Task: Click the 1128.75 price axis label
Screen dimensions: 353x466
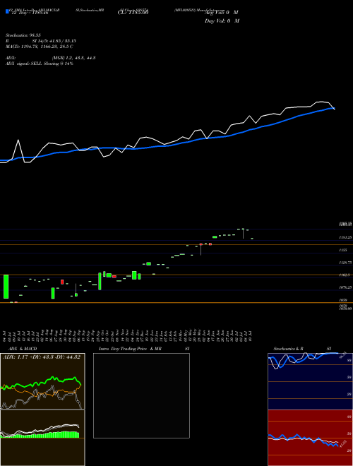Action: 345,263
